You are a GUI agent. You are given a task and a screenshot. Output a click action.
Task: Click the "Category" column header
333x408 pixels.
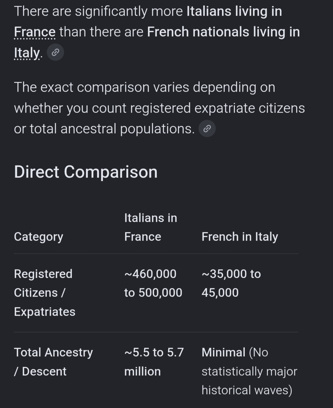tap(39, 237)
